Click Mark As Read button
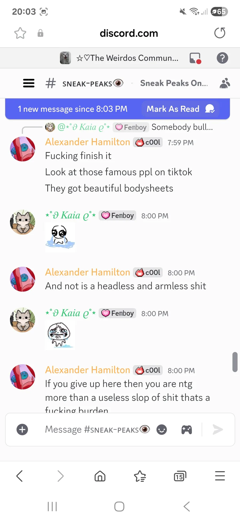Image resolution: width=240 pixels, height=521 pixels. coord(180,109)
